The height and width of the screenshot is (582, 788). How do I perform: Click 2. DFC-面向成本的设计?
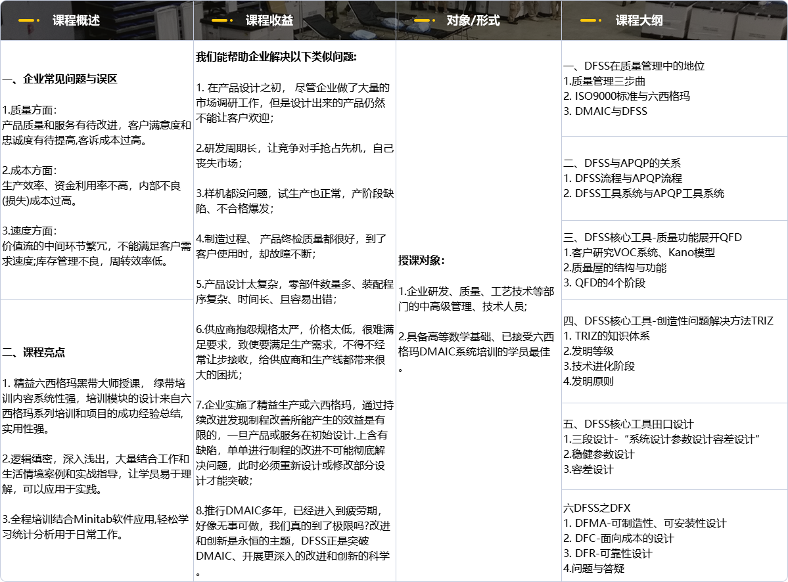pyautogui.click(x=618, y=538)
